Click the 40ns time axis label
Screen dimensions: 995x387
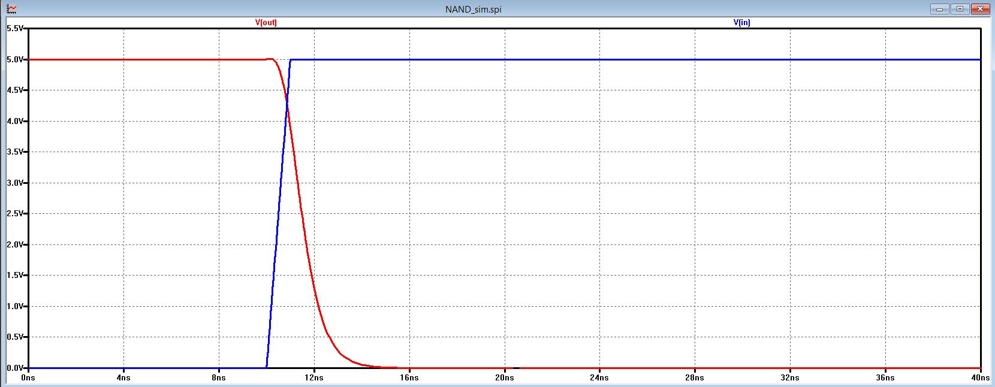pos(981,377)
